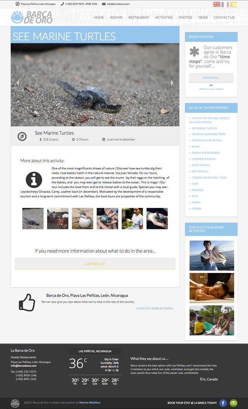Screen dimensions: 248x409
Task: Click the thumbs-up icon near address
Action: 27,302
